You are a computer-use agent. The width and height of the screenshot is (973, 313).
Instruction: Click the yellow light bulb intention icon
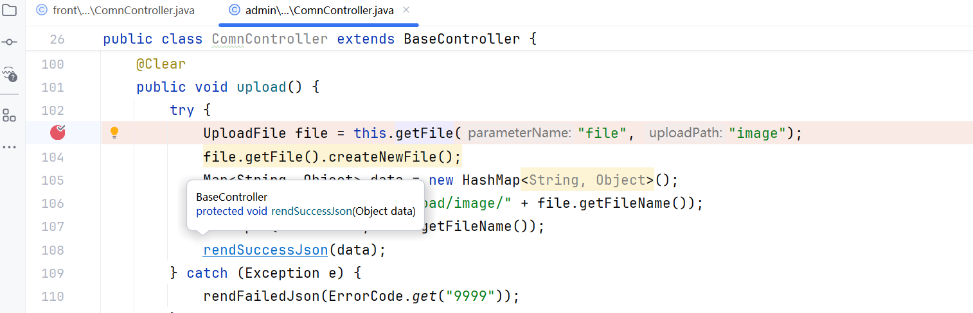tap(114, 133)
